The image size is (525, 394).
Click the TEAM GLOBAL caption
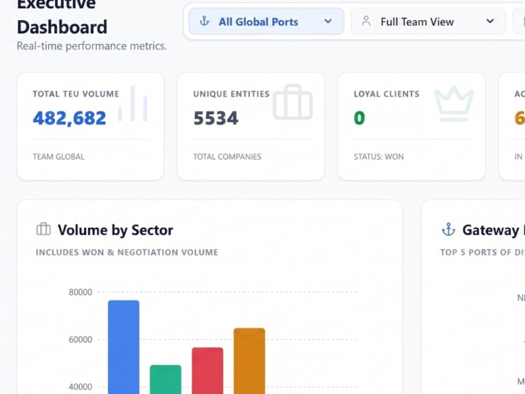click(59, 157)
